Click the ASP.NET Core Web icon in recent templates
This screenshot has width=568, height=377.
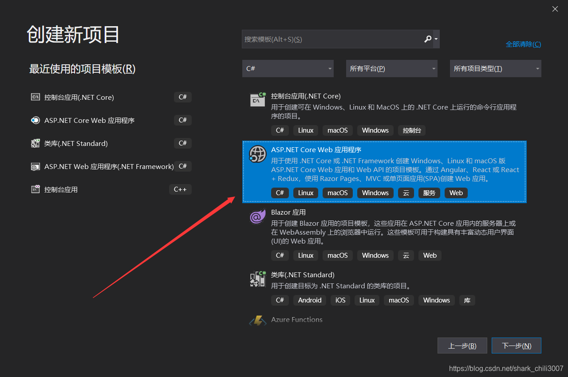[x=35, y=120]
